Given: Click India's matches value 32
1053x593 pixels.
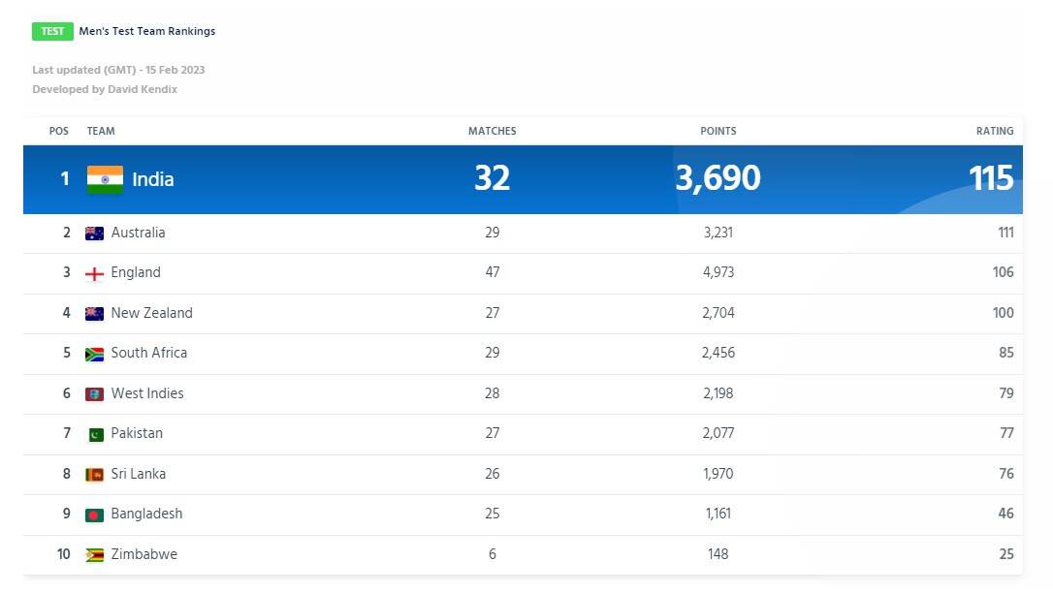Looking at the screenshot, I should pyautogui.click(x=493, y=178).
